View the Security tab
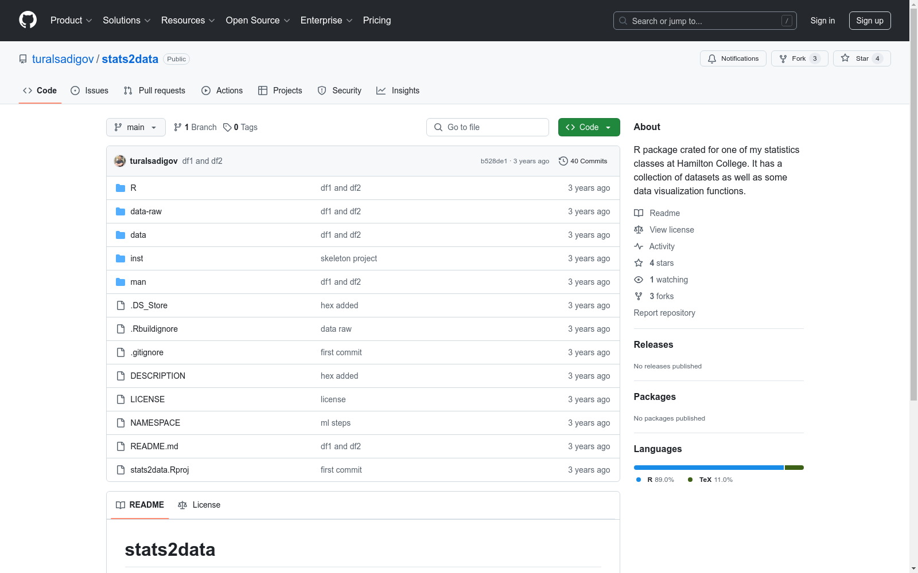 [340, 91]
